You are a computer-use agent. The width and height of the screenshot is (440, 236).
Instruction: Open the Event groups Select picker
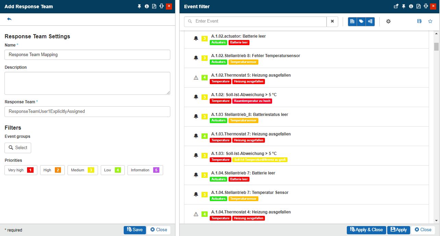click(x=18, y=148)
